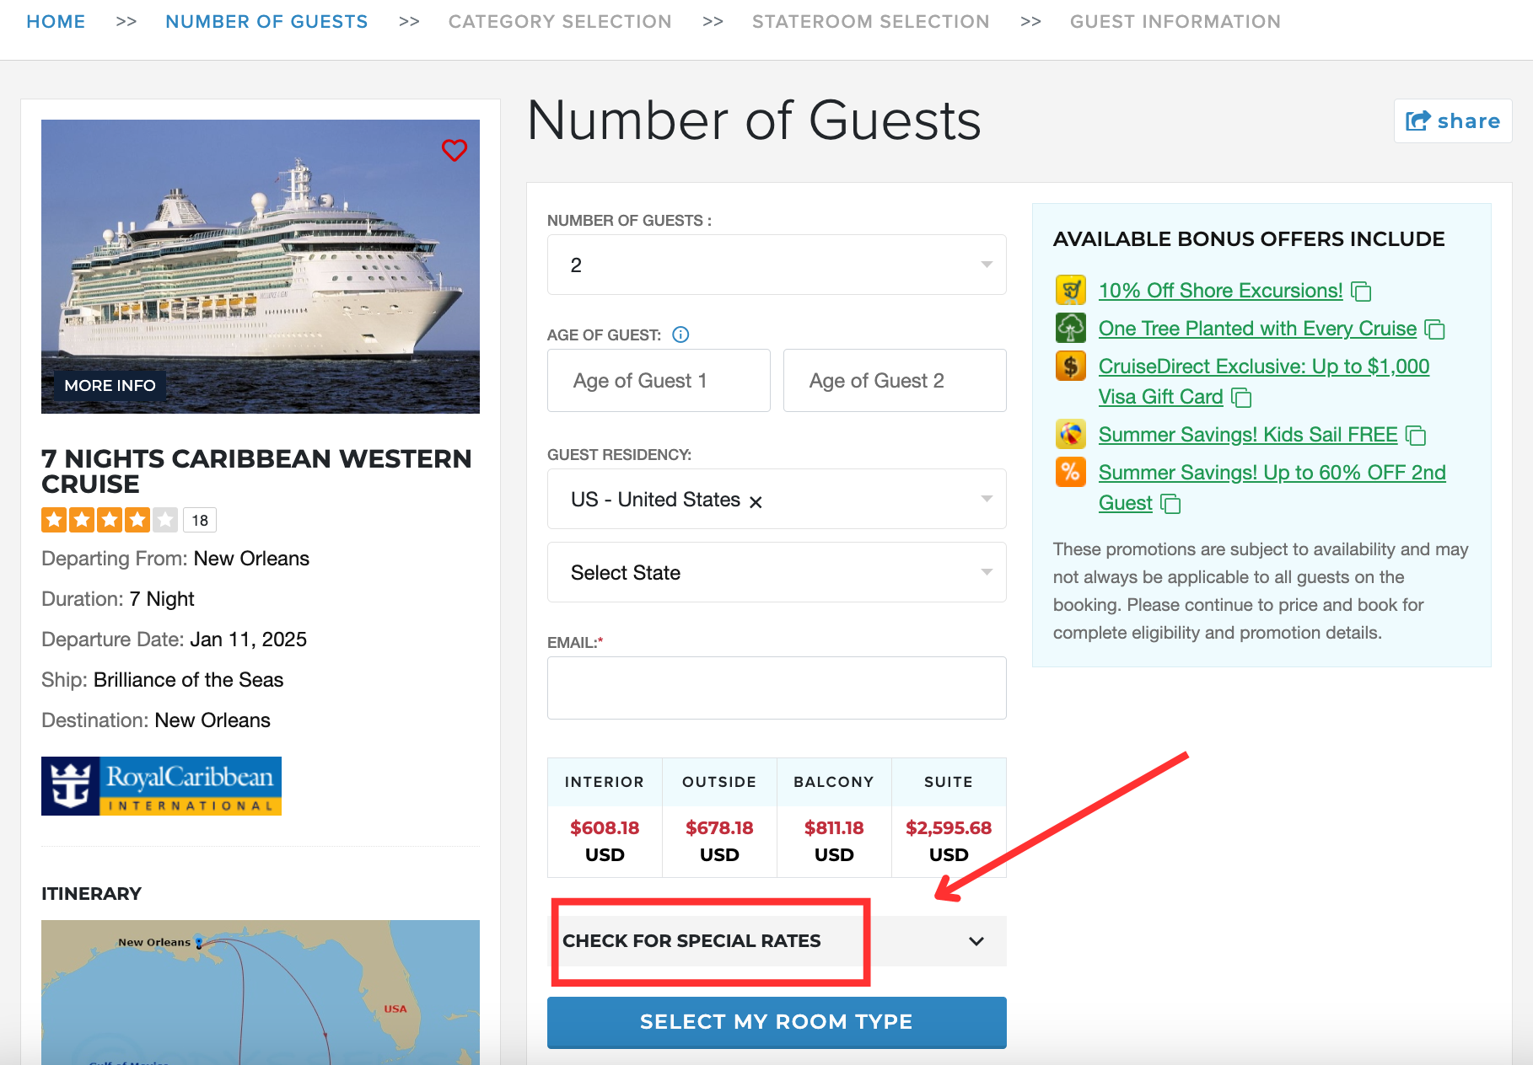This screenshot has height=1065, width=1533.
Task: Click copy icon beside Kids Sail FREE offer
Action: [x=1417, y=436]
